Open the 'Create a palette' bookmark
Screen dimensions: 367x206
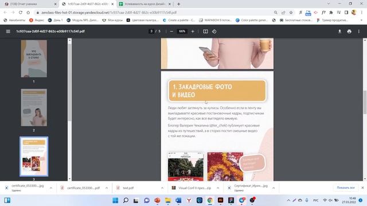point(179,21)
